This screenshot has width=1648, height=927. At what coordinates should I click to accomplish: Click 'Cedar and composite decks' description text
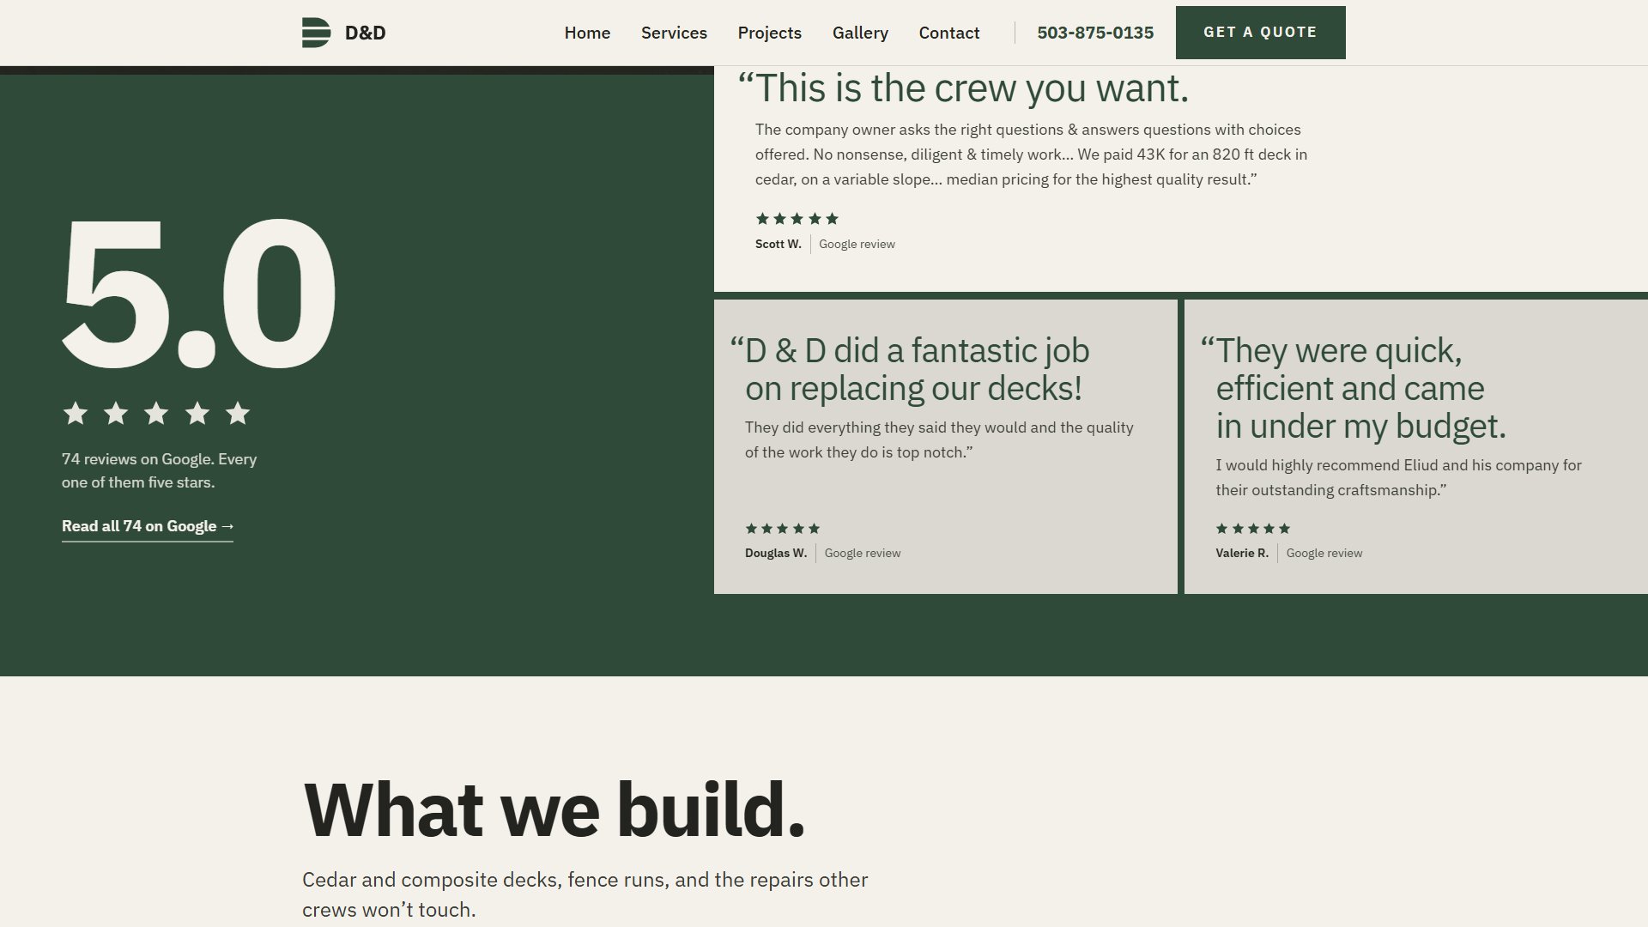(585, 894)
